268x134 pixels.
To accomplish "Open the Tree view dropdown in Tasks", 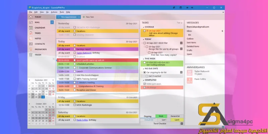I will [x=180, y=23].
